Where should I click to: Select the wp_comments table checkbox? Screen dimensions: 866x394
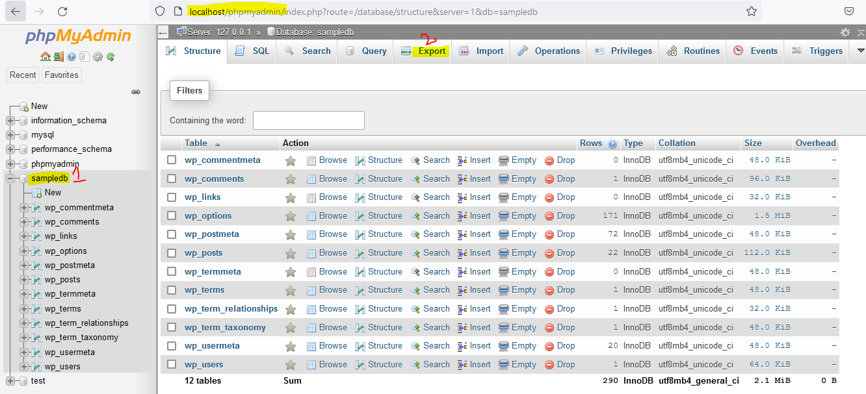(172, 179)
